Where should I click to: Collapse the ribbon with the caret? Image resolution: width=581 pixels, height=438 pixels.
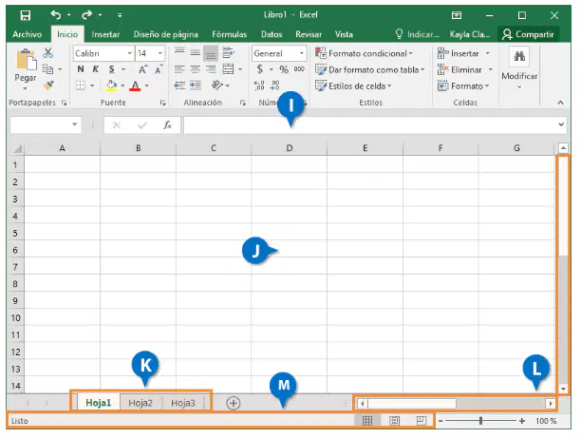click(561, 103)
